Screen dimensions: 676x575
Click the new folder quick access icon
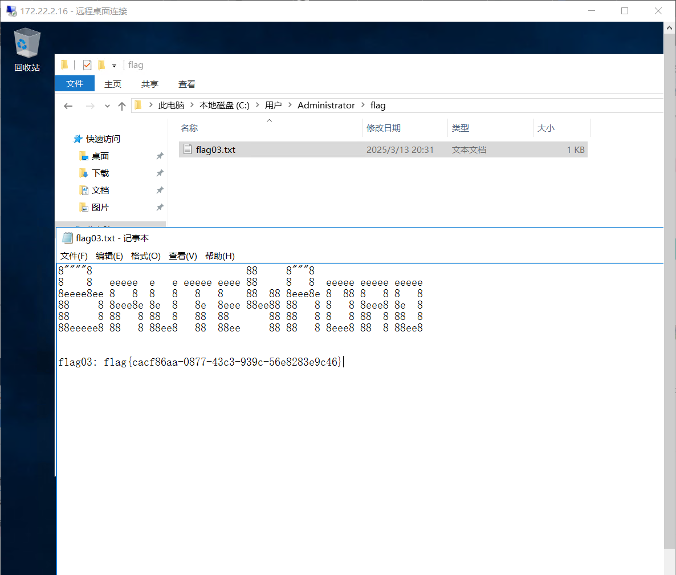[101, 65]
